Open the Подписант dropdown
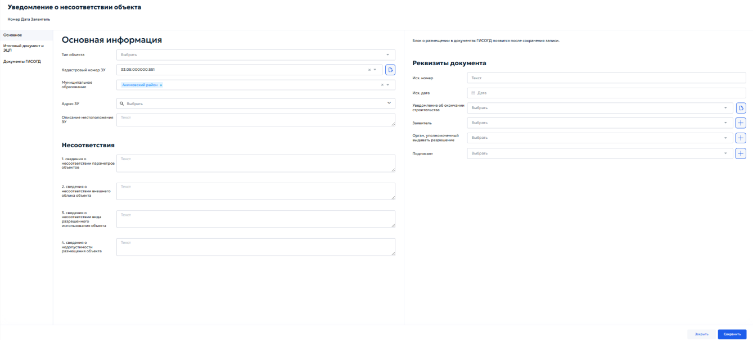The height and width of the screenshot is (340, 753). tap(725, 153)
